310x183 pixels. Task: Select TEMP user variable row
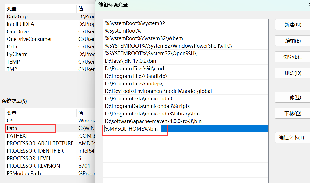coord(51,62)
